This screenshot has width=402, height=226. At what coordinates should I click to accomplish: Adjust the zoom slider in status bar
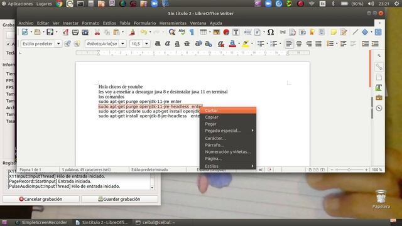[x=349, y=169]
